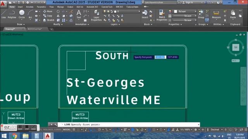Viewport: 248px width, 139px height.
Task: Open the status bar Customization menu
Action: click(246, 130)
